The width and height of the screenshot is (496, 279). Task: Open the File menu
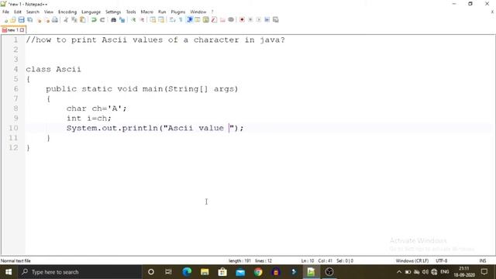pos(5,12)
